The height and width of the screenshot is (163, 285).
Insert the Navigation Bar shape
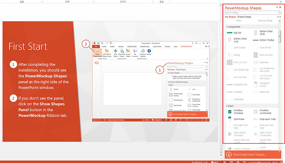click(x=237, y=85)
